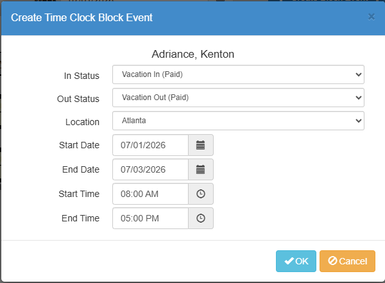Viewport: 385px width, 283px height.
Task: Focus the Start Time field 08:00 AM
Action: (x=150, y=194)
